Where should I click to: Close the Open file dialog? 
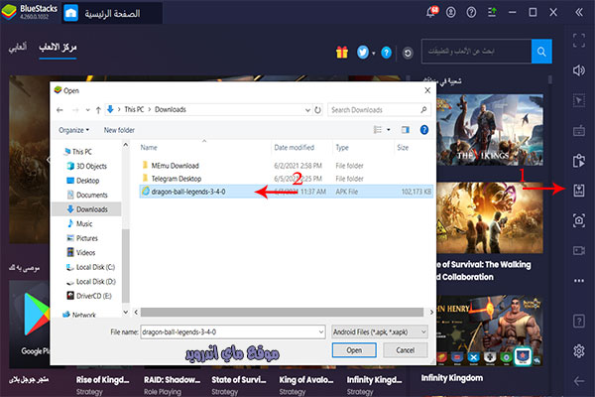[427, 90]
